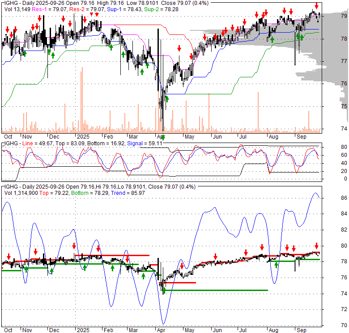Select Feb on the top chart time axis

coord(109,137)
